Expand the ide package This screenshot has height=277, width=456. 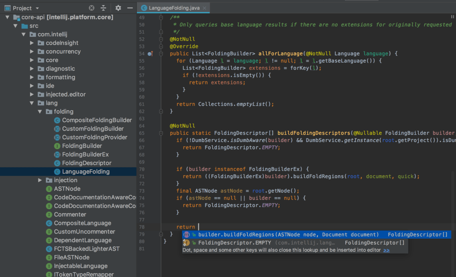coord(32,86)
